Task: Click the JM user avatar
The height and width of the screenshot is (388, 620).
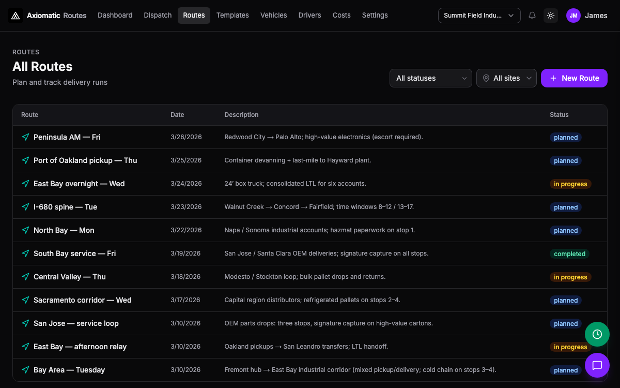Action: click(x=574, y=16)
